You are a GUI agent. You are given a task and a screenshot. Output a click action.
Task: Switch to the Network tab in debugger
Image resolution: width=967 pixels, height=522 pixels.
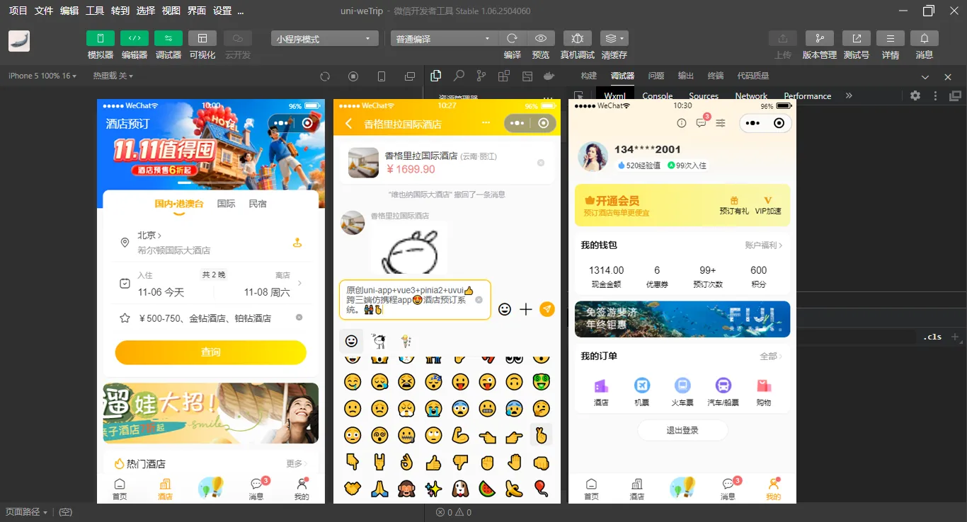(750, 95)
